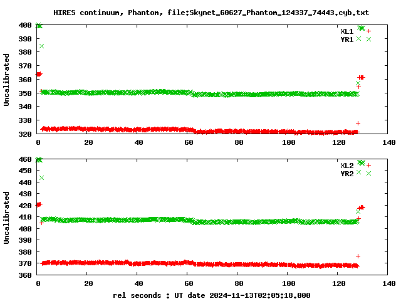Click the 390 tick label in the XL1/YR1 plot
Viewport: 401px width, 301px height.
tap(25, 39)
